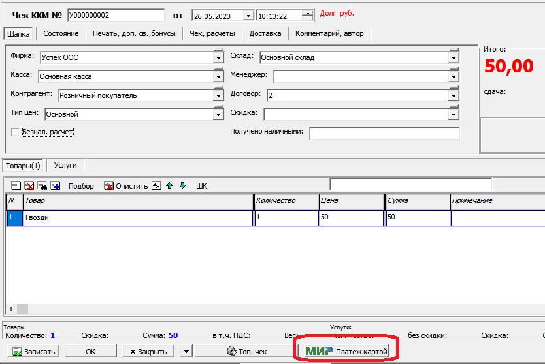Viewport: 545px width, 364px height.
Task: Click the sort icon next to Очистить
Action: click(x=156, y=185)
